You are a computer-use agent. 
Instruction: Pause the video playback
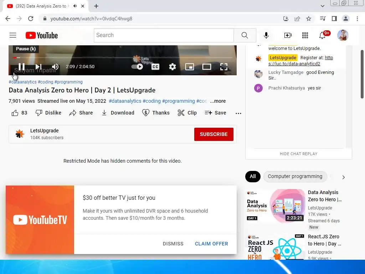21,67
